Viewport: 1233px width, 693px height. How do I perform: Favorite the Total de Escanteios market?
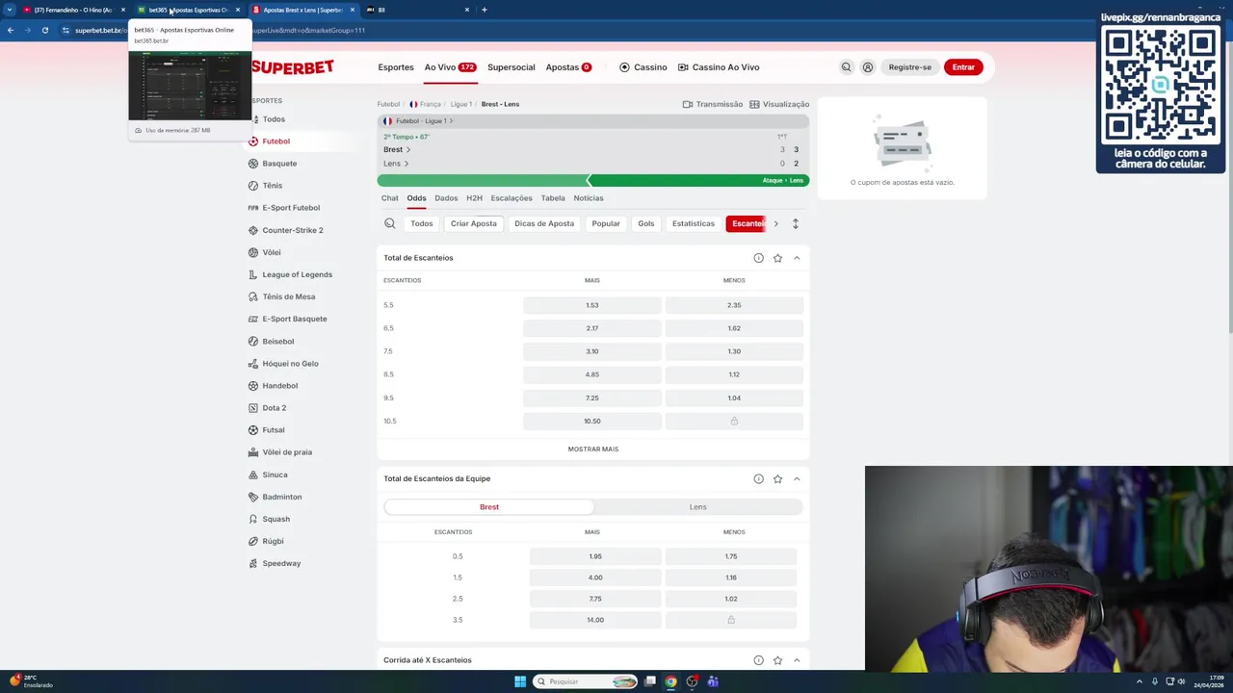(x=777, y=258)
